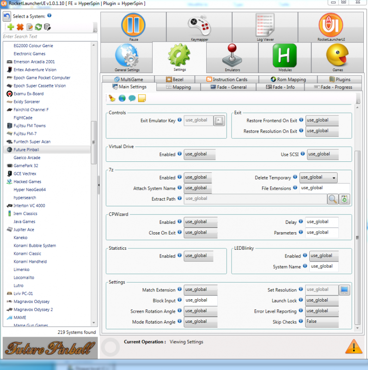Browse for Extract Path with magnifier icon
The height and width of the screenshot is (370, 368).
coord(332,199)
